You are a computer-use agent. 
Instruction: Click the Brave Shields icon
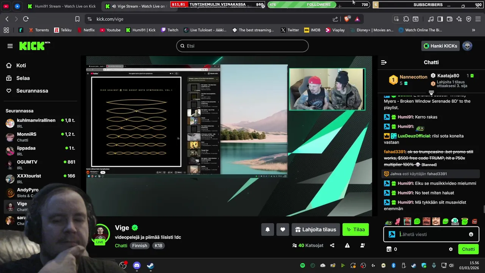tap(347, 19)
